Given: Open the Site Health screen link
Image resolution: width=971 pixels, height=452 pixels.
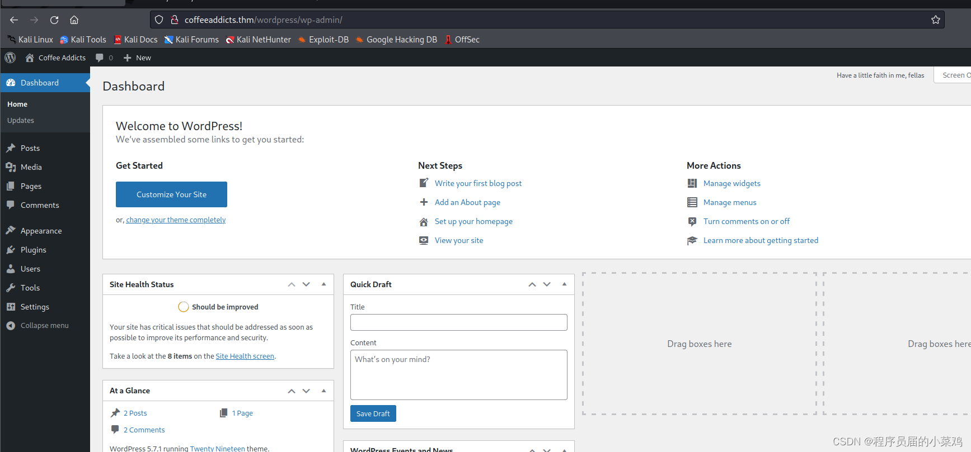Looking at the screenshot, I should click(x=245, y=356).
